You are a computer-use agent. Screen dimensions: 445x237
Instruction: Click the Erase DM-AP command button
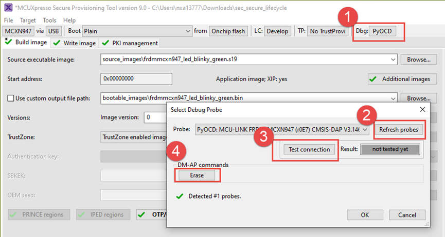(x=197, y=175)
